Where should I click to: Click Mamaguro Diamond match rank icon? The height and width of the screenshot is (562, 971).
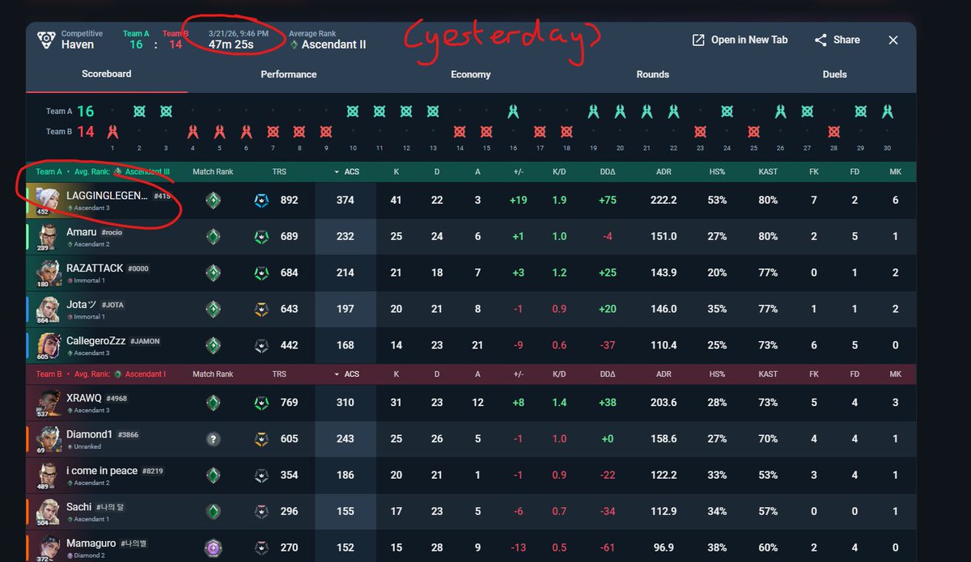[213, 547]
